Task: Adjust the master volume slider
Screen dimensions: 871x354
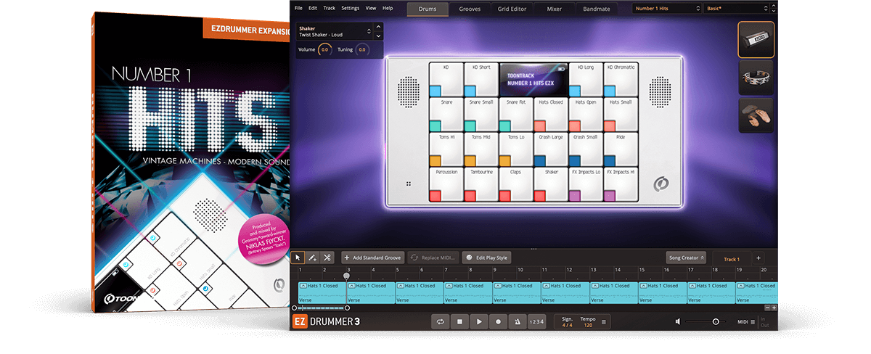Action: point(715,321)
